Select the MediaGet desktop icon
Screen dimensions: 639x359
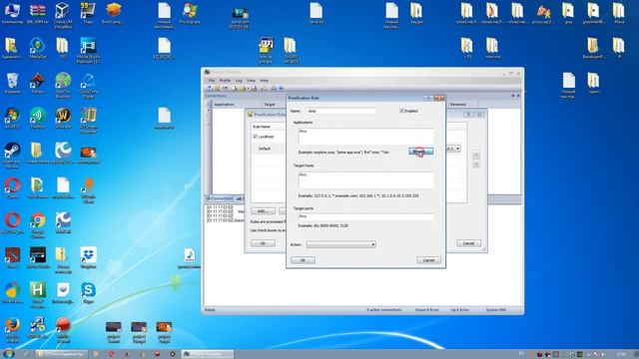click(x=38, y=48)
